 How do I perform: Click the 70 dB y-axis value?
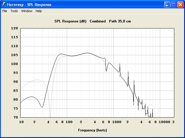pyautogui.click(x=16, y=117)
